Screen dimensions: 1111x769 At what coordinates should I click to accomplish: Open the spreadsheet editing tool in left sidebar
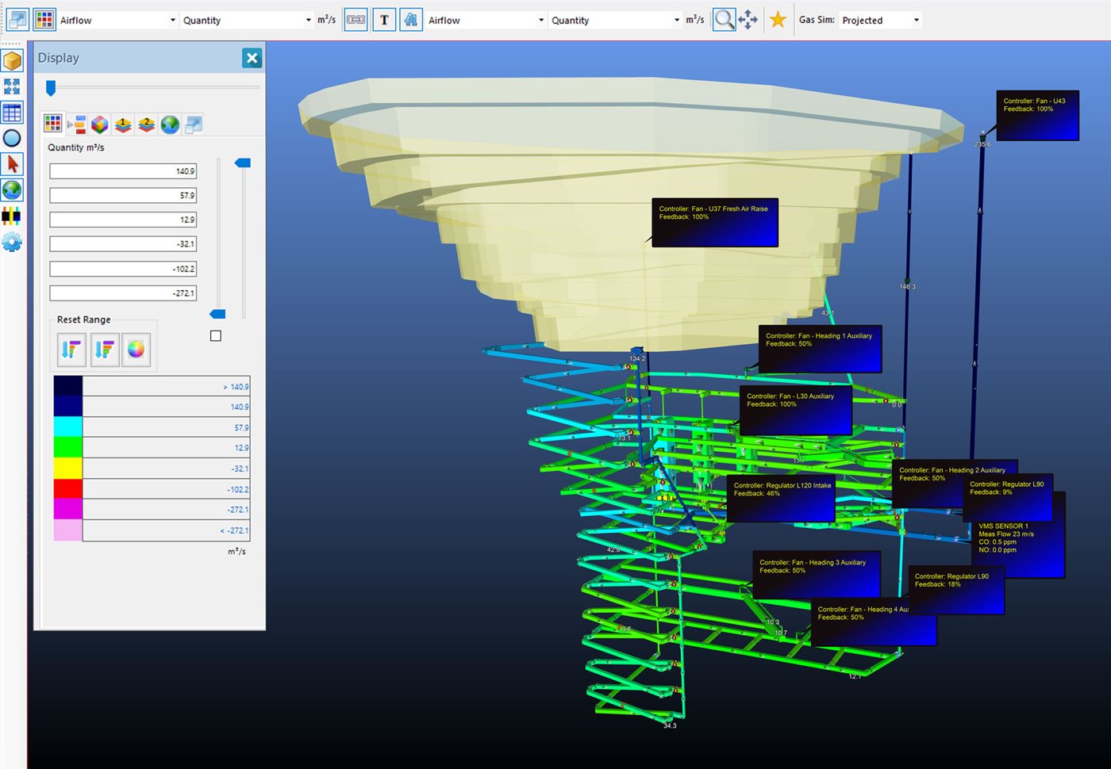coord(12,112)
